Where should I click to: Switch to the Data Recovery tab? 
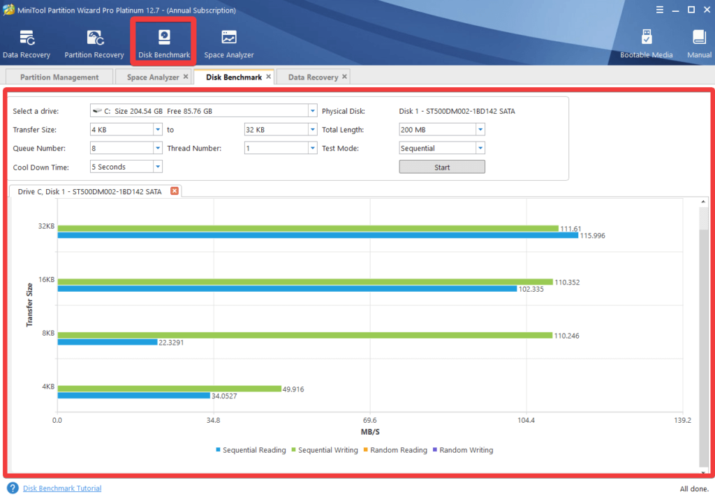(313, 77)
